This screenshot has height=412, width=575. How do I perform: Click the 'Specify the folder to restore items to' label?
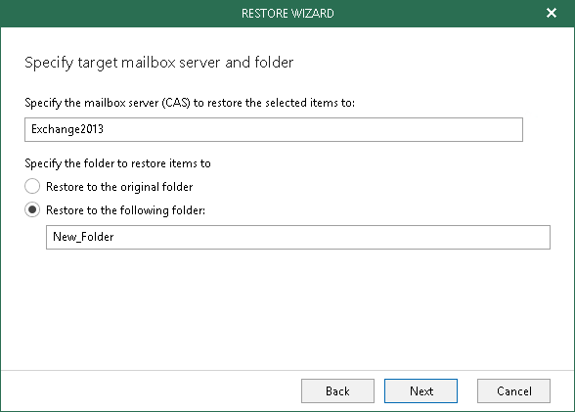[x=117, y=163]
